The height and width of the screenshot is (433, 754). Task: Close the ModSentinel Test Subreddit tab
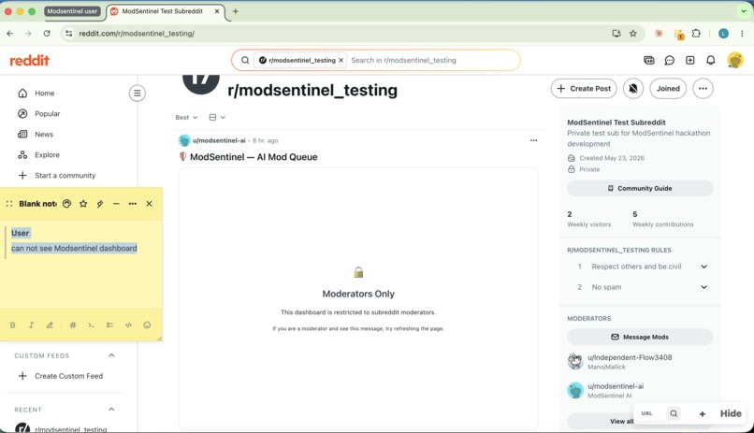pos(217,11)
